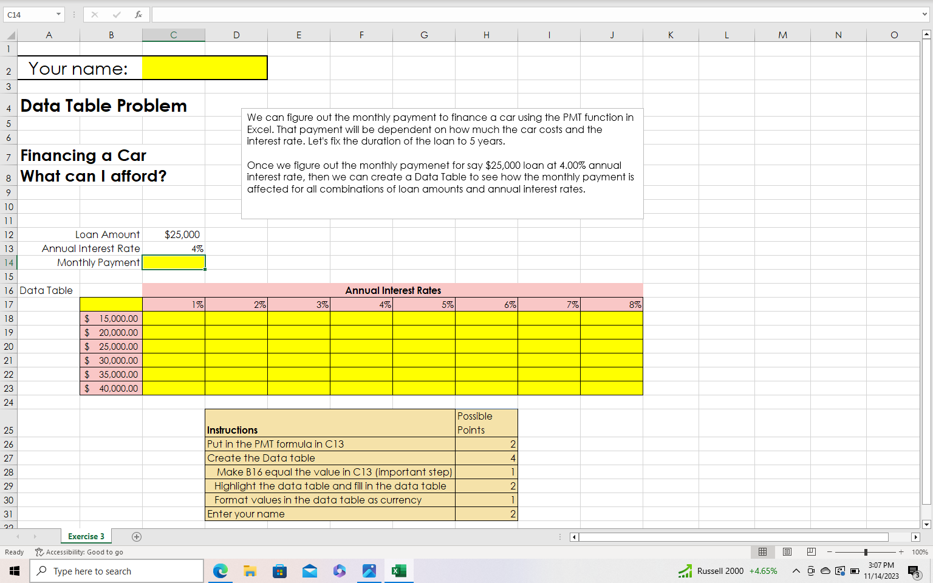Open the Name Box dropdown arrow
The image size is (933, 583).
click(x=59, y=14)
